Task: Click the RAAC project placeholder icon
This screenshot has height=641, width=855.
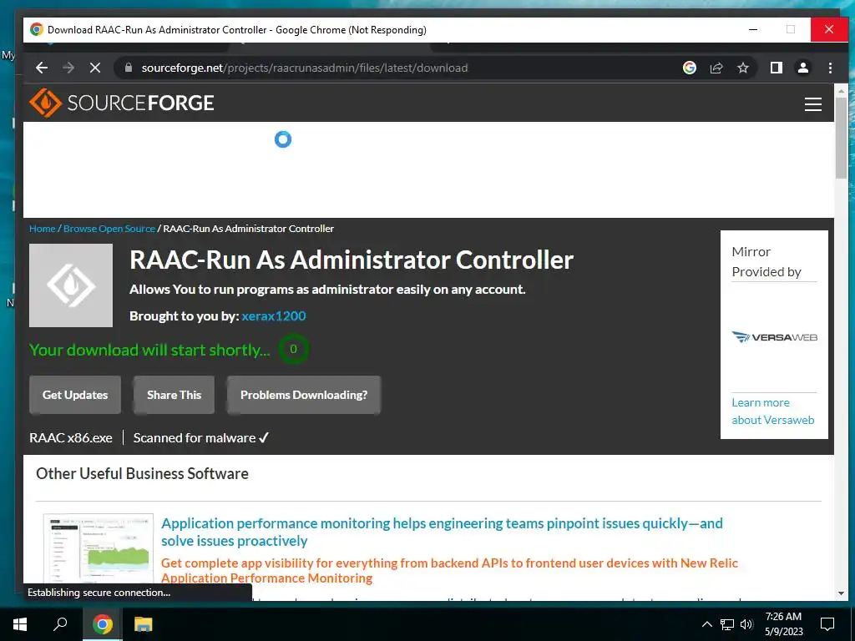Action: click(x=71, y=285)
